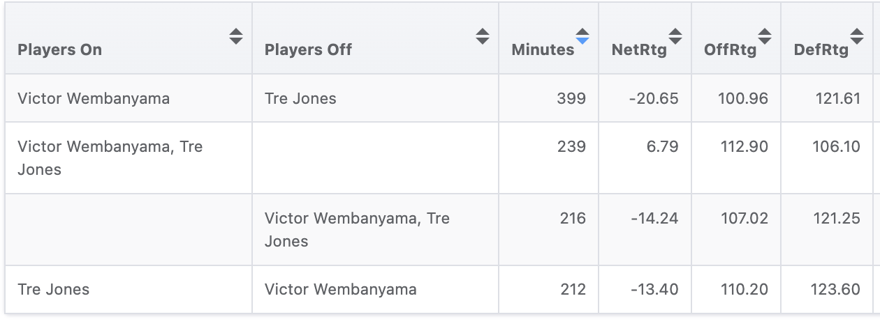The height and width of the screenshot is (326, 880).
Task: Select the 112.90 OffRtg value
Action: click(745, 147)
